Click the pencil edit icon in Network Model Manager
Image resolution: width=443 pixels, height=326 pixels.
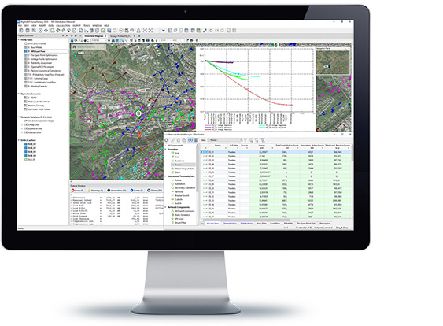point(172,140)
